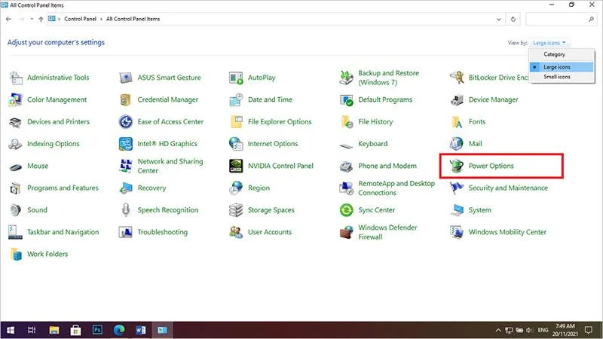603x339 pixels.
Task: Open Task View on the taskbar
Action: click(x=32, y=330)
